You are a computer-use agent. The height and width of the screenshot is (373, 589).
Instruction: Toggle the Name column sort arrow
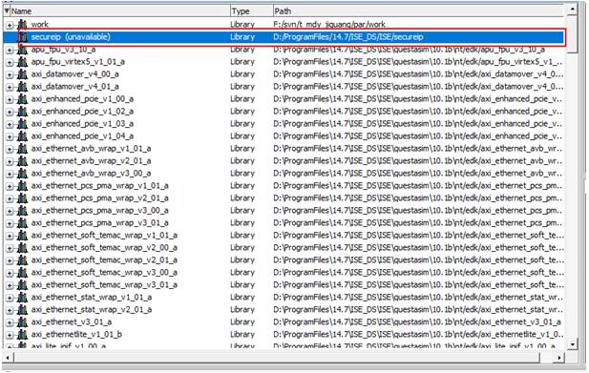click(x=7, y=10)
